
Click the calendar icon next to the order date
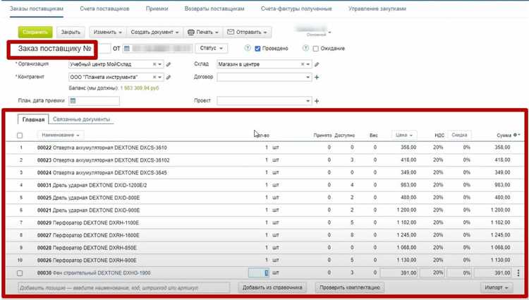tap(127, 49)
